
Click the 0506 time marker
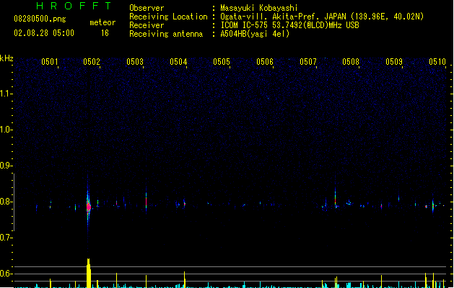(x=265, y=62)
